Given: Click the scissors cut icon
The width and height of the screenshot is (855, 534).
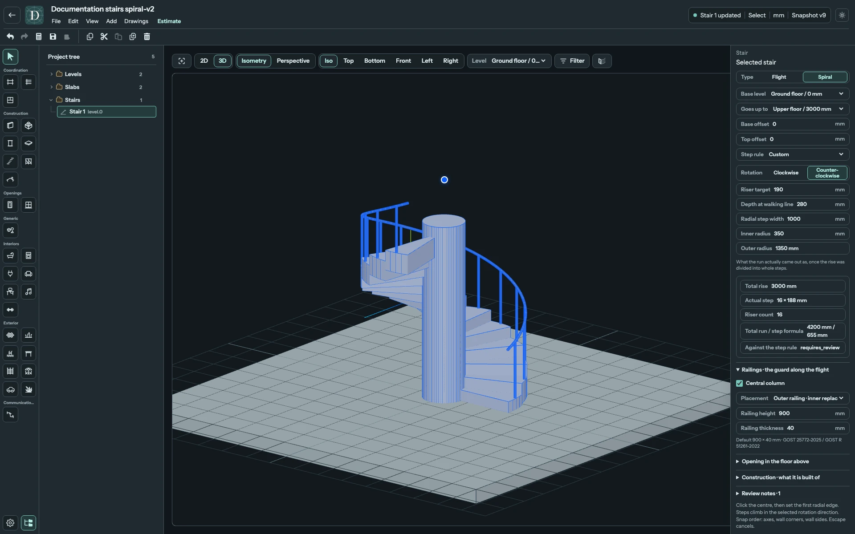Looking at the screenshot, I should pos(104,36).
